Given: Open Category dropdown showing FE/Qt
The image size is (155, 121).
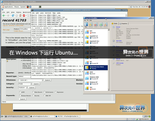Looking at the screenshot, I should click(x=25, y=84).
